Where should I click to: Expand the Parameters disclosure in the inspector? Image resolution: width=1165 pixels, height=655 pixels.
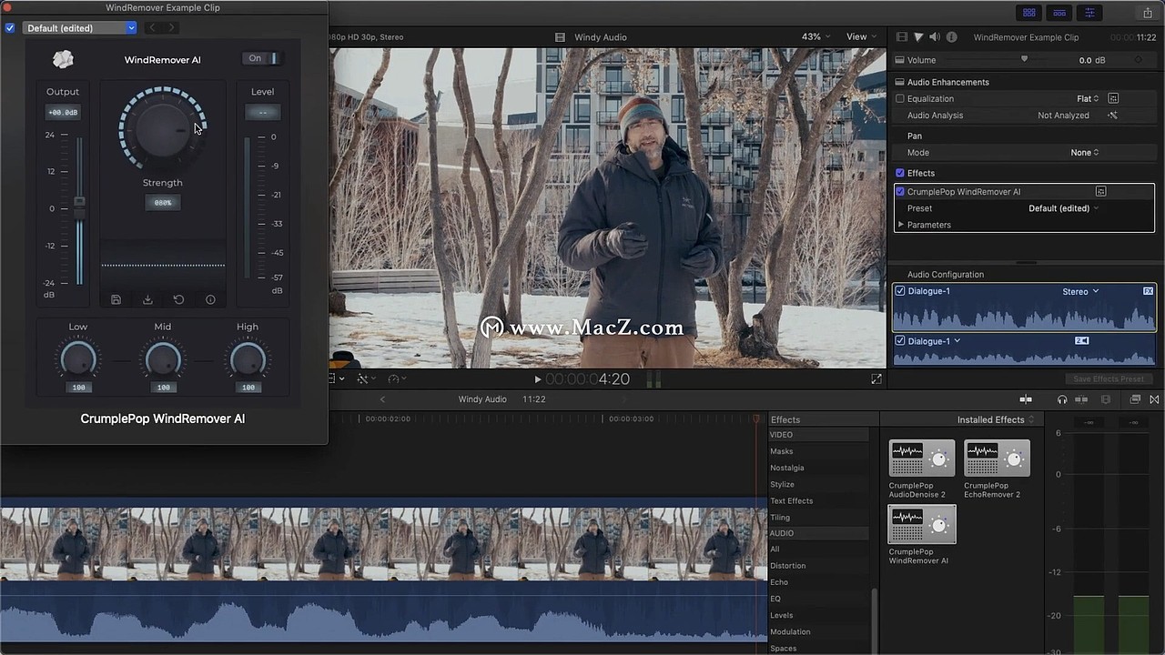[x=902, y=225]
